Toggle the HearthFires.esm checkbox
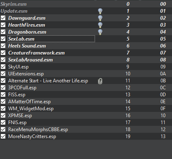172x159 pixels. click(3, 25)
